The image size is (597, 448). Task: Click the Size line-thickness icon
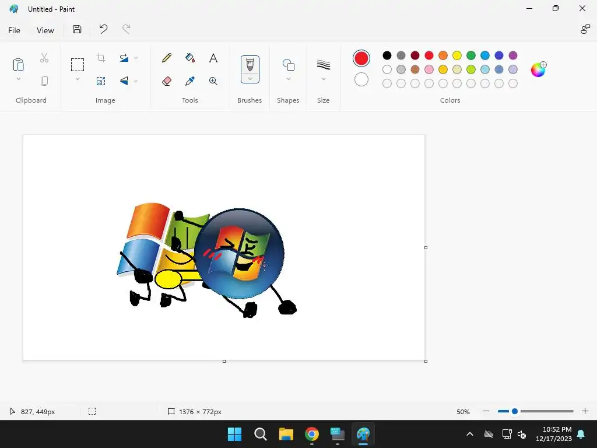[x=323, y=65]
